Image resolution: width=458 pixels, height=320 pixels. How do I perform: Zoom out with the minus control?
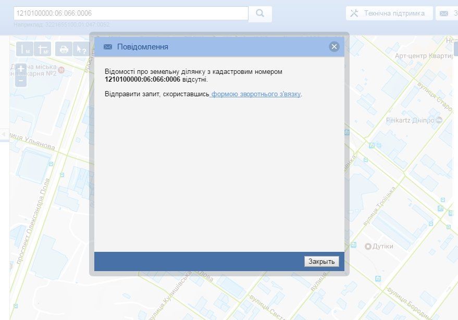tap(21, 81)
